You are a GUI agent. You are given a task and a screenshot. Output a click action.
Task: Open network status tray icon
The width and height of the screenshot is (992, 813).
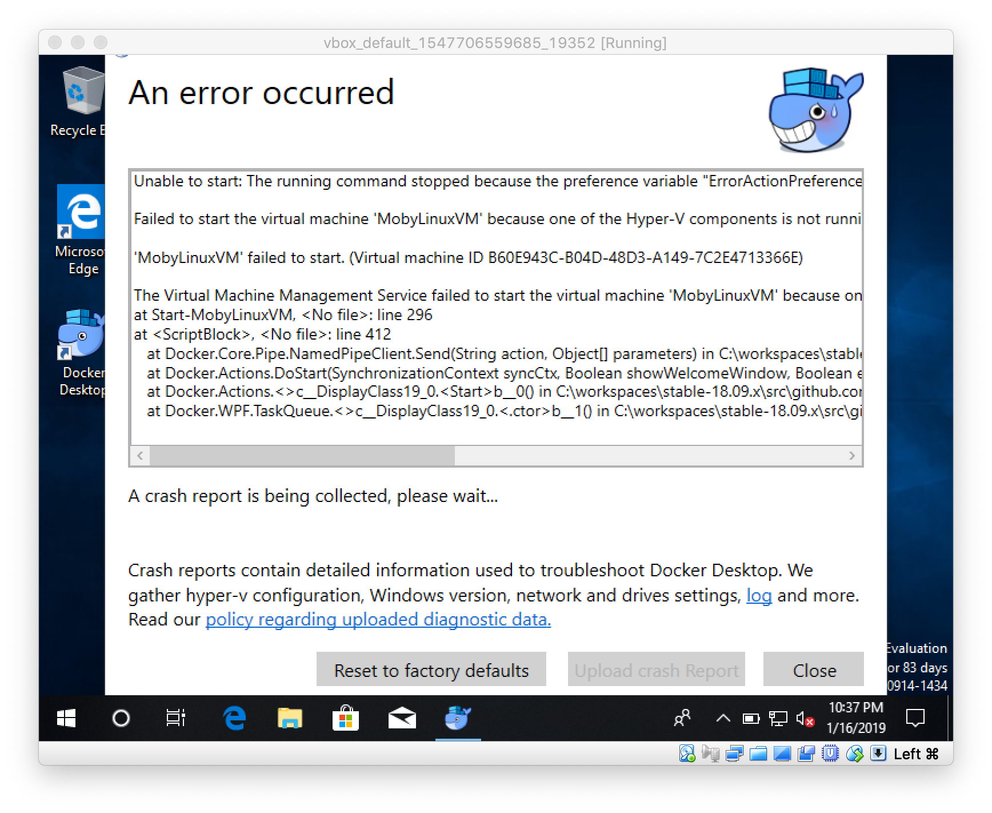tap(778, 719)
